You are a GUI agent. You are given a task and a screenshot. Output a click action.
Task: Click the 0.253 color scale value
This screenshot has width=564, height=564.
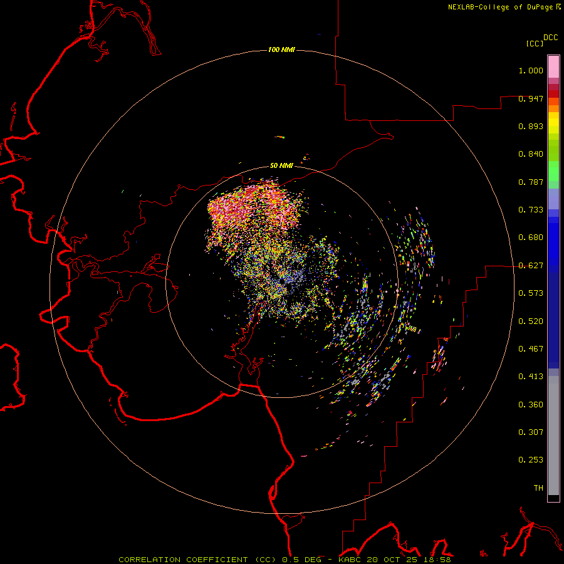[531, 460]
